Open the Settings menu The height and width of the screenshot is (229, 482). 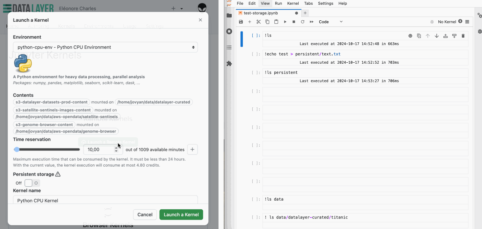[325, 3]
